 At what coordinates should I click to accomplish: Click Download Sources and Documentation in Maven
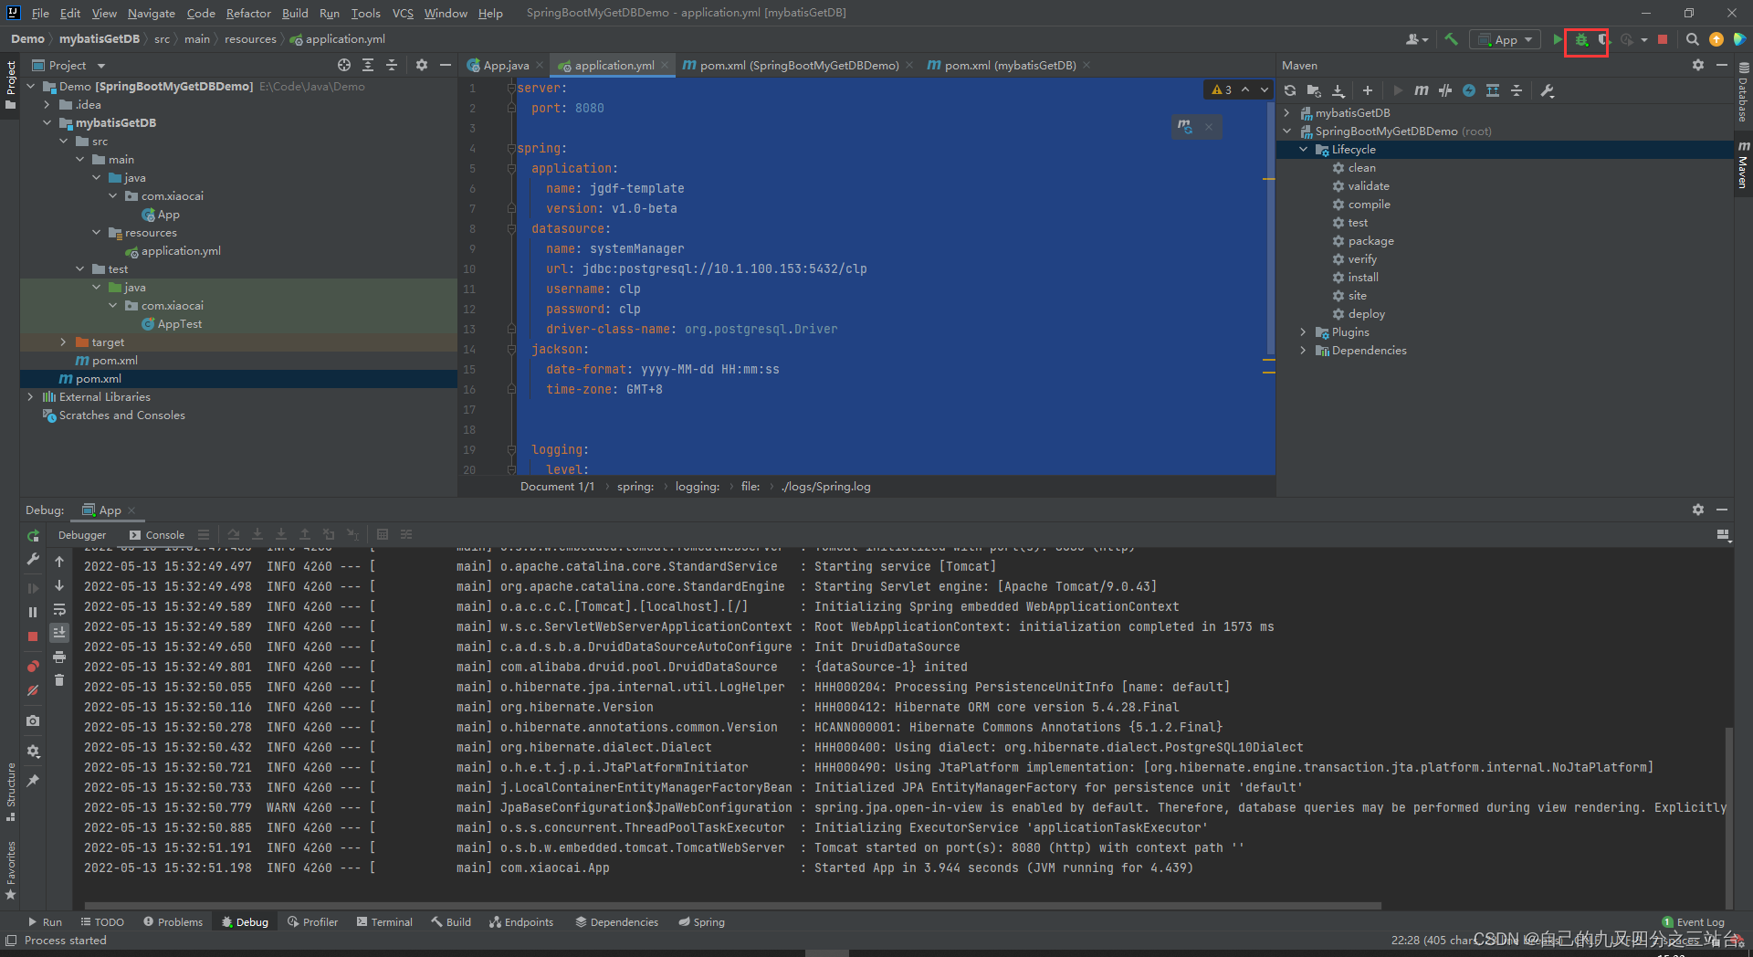point(1338,90)
